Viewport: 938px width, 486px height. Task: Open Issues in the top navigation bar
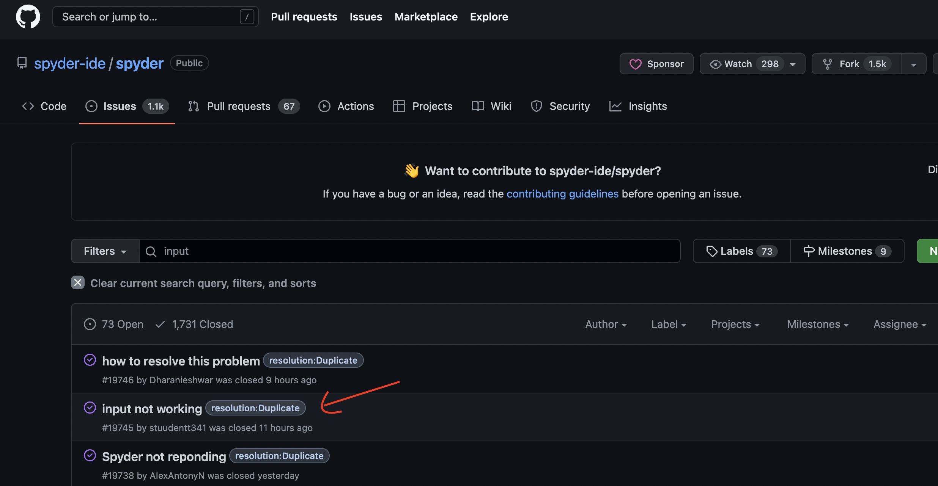(366, 17)
